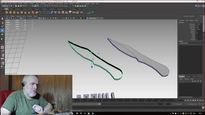Click the polygon plane diamond shelf icon
This screenshot has width=205, height=115.
(x=22, y=12)
